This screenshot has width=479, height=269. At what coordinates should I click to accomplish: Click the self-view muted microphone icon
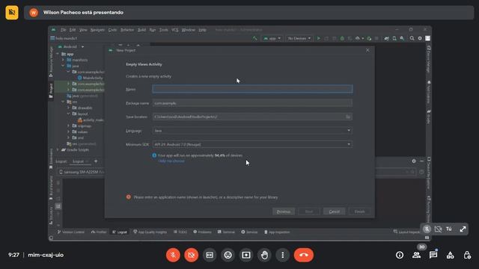(427, 229)
